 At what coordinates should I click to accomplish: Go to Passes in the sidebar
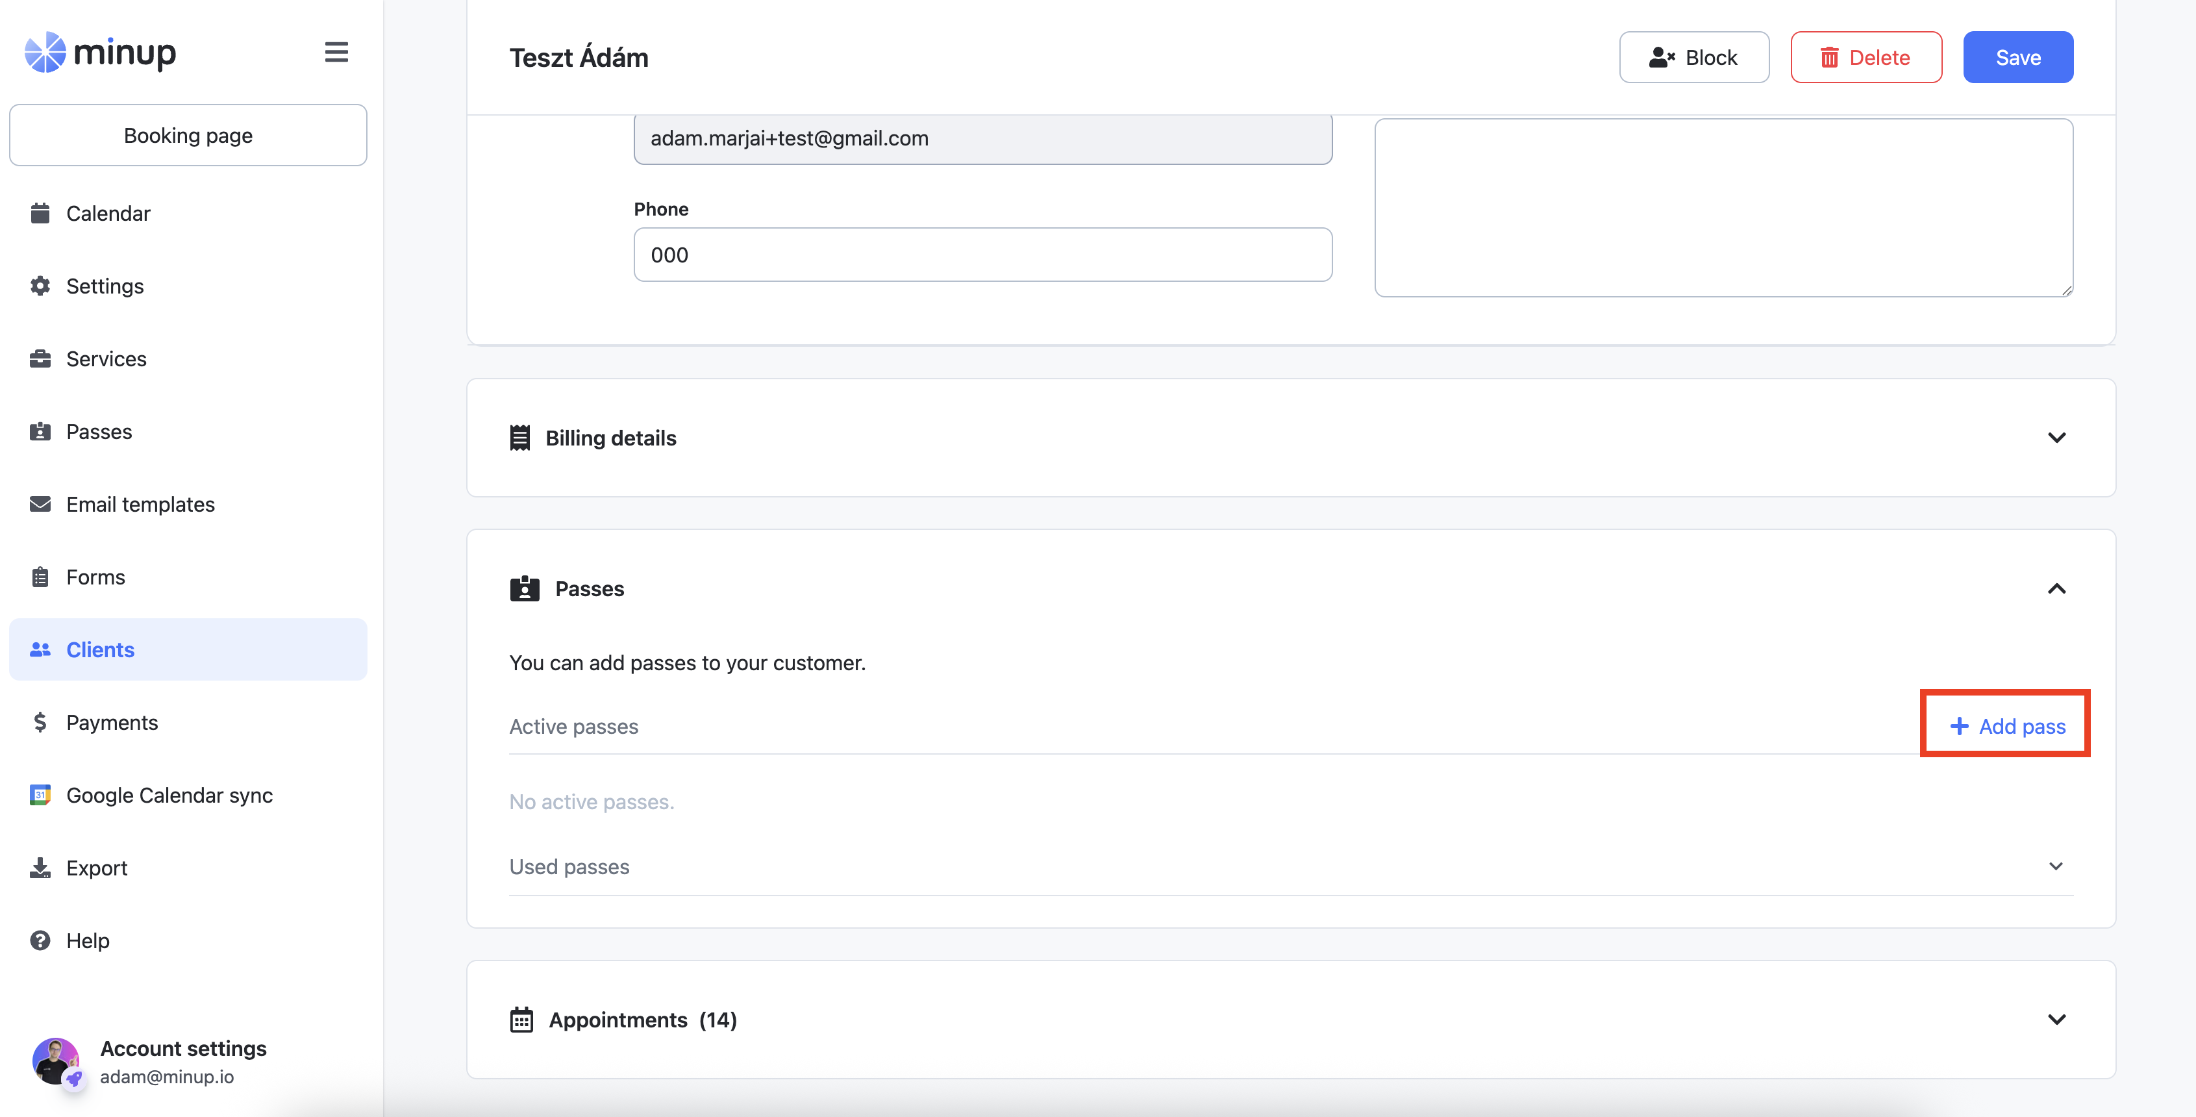point(99,431)
